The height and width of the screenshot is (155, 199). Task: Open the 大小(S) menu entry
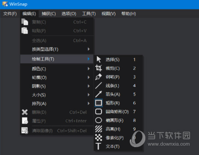click(57, 95)
